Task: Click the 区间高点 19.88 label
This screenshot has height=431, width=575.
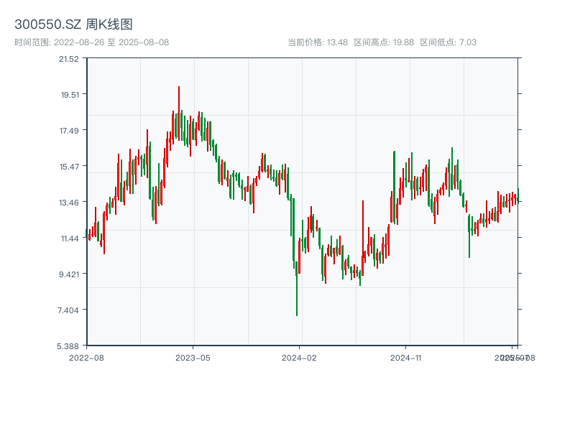Action: pos(384,42)
